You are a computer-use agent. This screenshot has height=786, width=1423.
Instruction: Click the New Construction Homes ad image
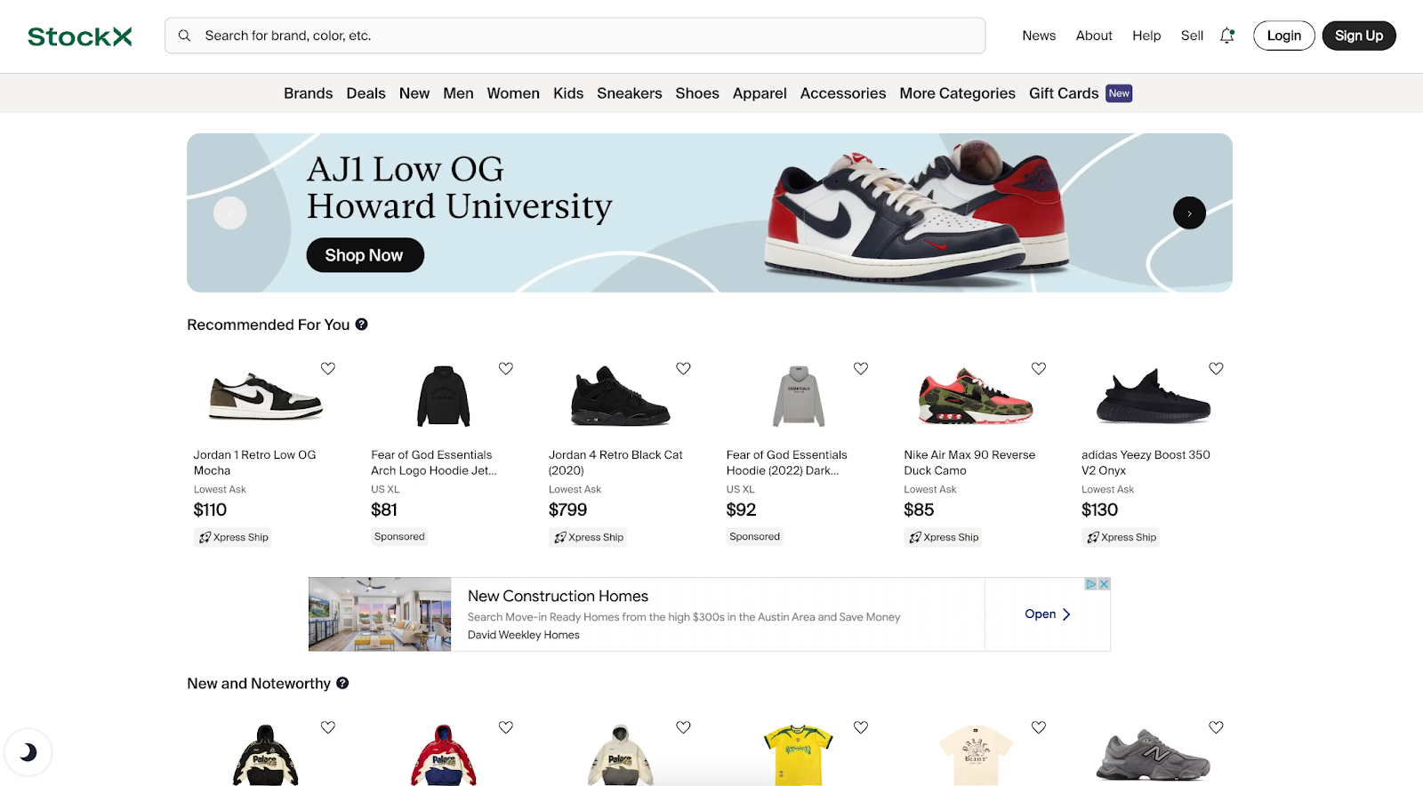click(x=380, y=614)
